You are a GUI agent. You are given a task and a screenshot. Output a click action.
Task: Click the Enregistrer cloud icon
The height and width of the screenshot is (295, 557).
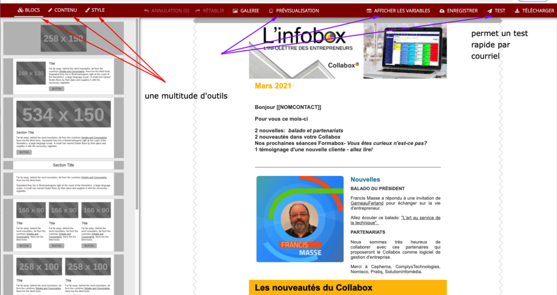[x=442, y=11]
